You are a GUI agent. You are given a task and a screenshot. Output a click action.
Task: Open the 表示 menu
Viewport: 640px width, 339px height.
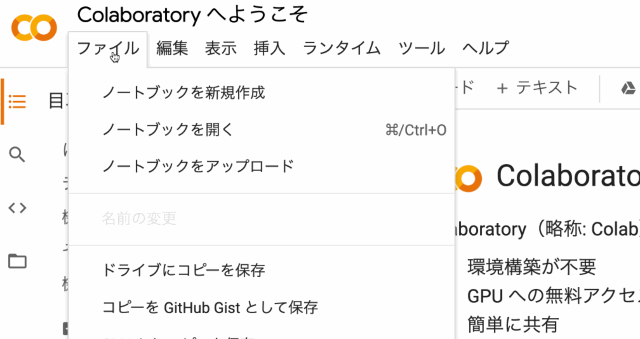tap(220, 48)
